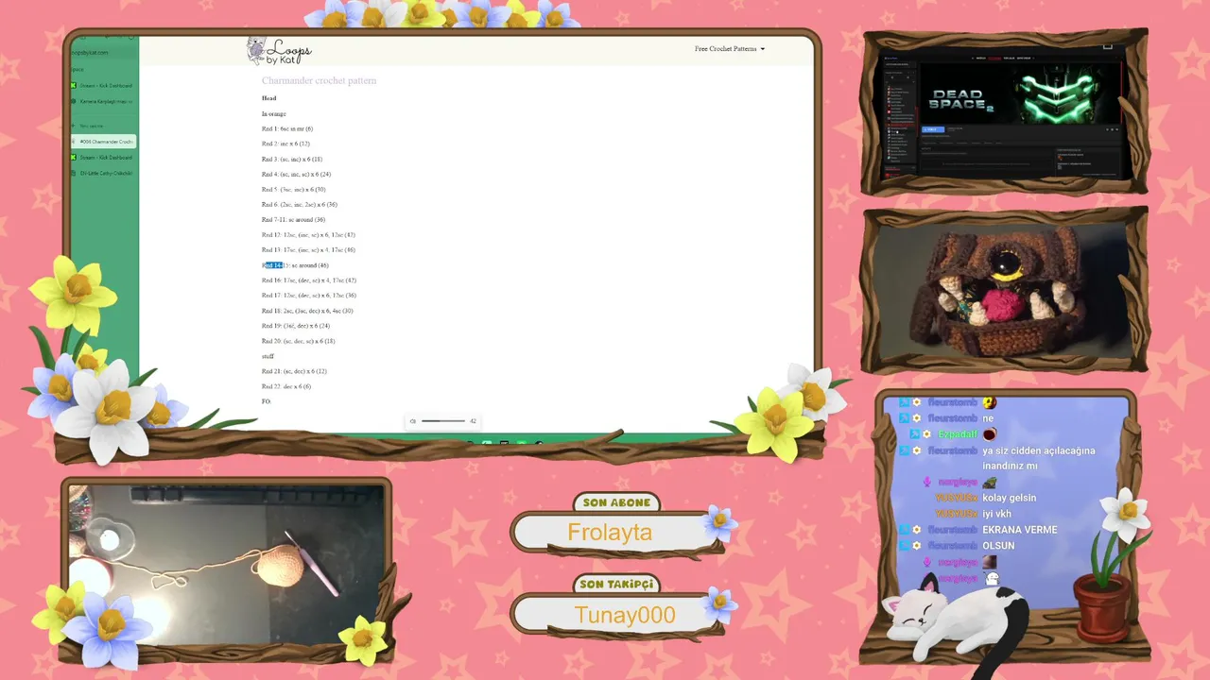Click the Ezpadalf username in chat

tap(958, 434)
